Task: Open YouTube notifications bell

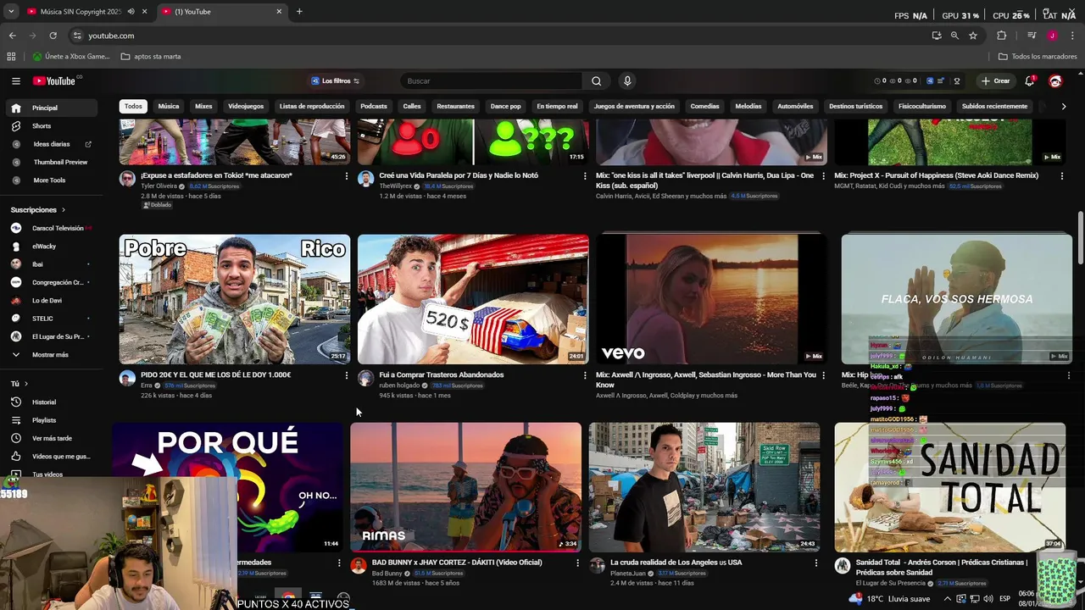Action: pos(1030,81)
